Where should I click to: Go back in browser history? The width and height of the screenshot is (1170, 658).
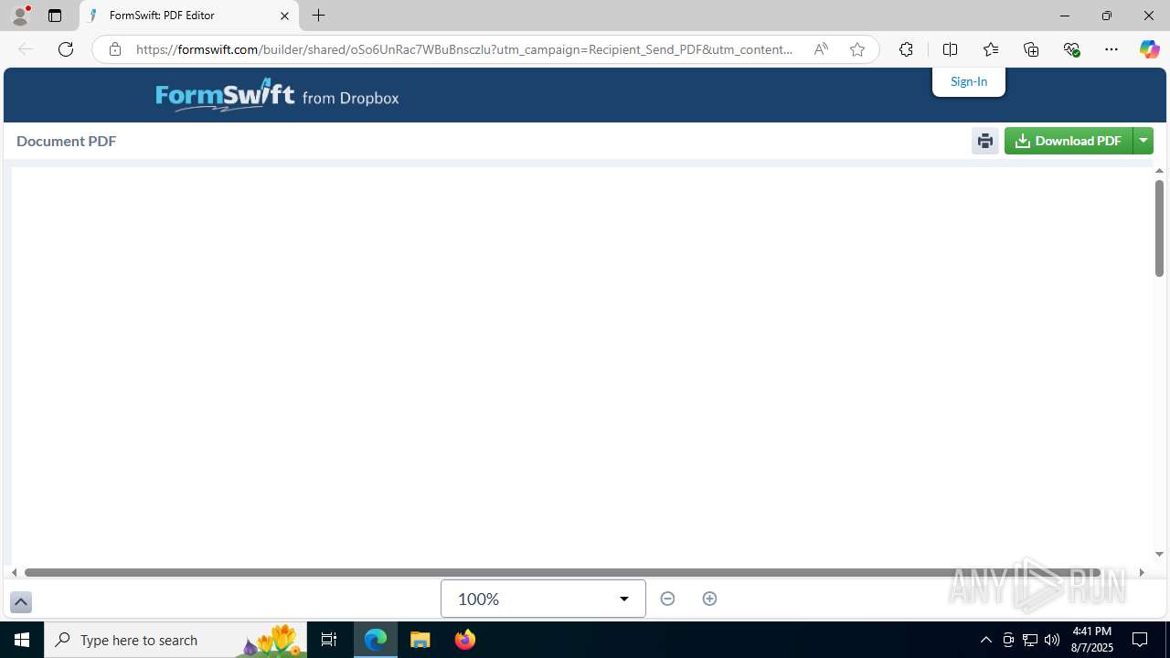click(26, 49)
